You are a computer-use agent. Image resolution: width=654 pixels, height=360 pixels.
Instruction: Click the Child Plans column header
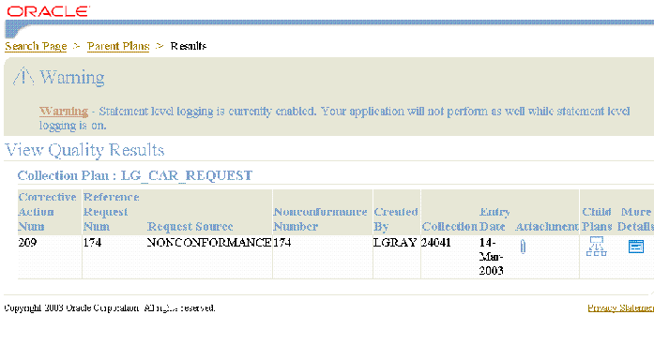(597, 219)
